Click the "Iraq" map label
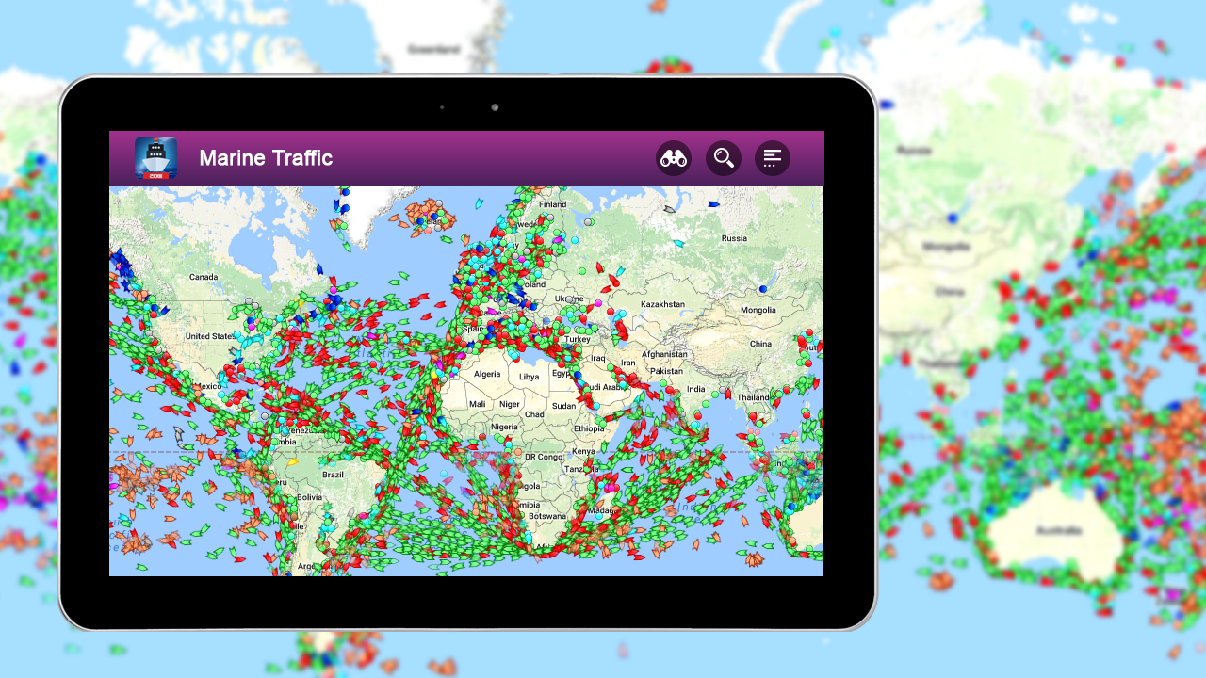Image resolution: width=1206 pixels, height=678 pixels. (x=599, y=358)
